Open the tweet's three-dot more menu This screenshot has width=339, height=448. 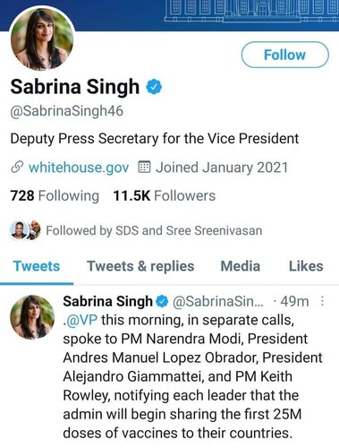322,301
